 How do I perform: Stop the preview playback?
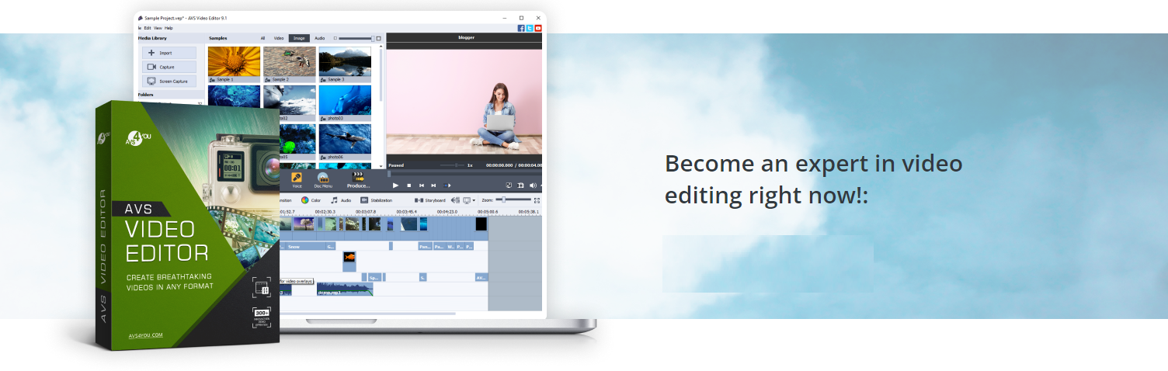pos(409,185)
